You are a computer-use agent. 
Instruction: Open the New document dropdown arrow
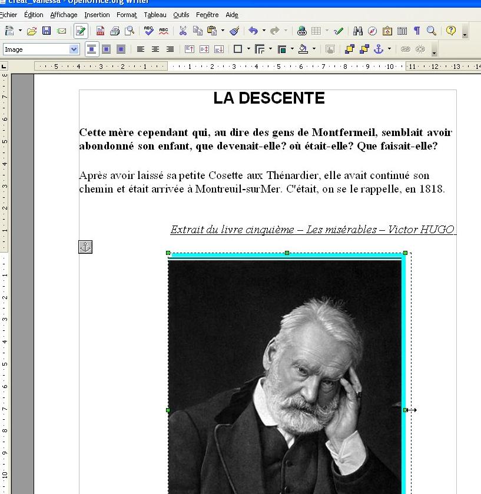click(x=20, y=31)
